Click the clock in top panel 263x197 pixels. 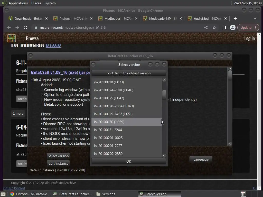[x=248, y=3]
